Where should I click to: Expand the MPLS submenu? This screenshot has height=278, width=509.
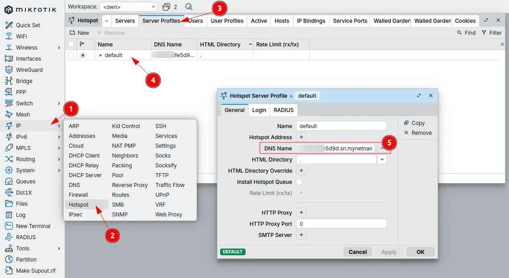point(59,148)
